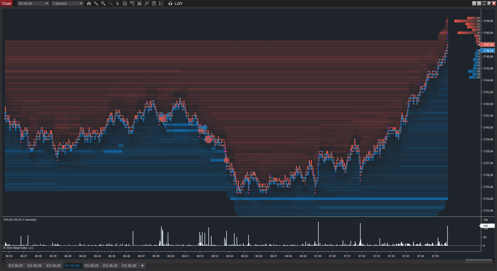Select the Cursor pointer tool
Screen dimensions: 497x271
118,3
